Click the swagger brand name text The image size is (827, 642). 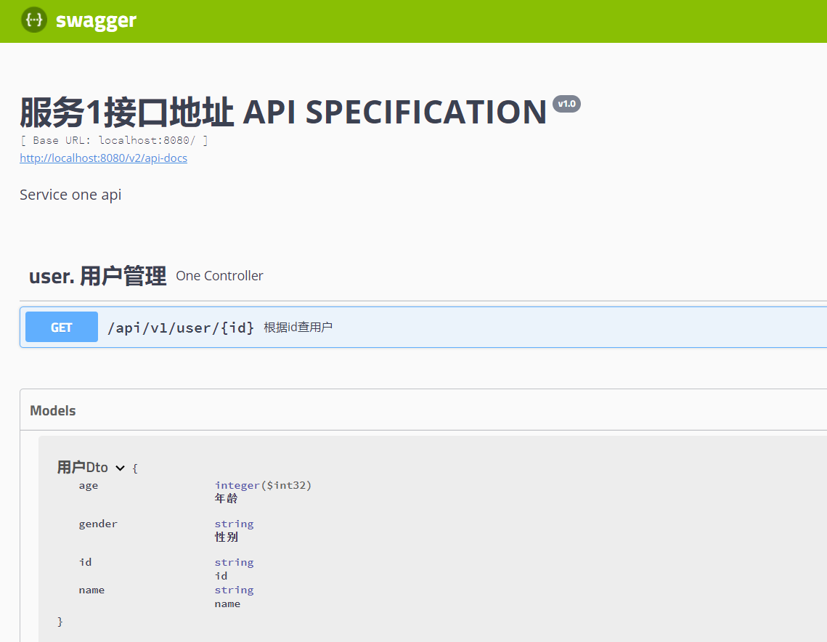click(96, 21)
